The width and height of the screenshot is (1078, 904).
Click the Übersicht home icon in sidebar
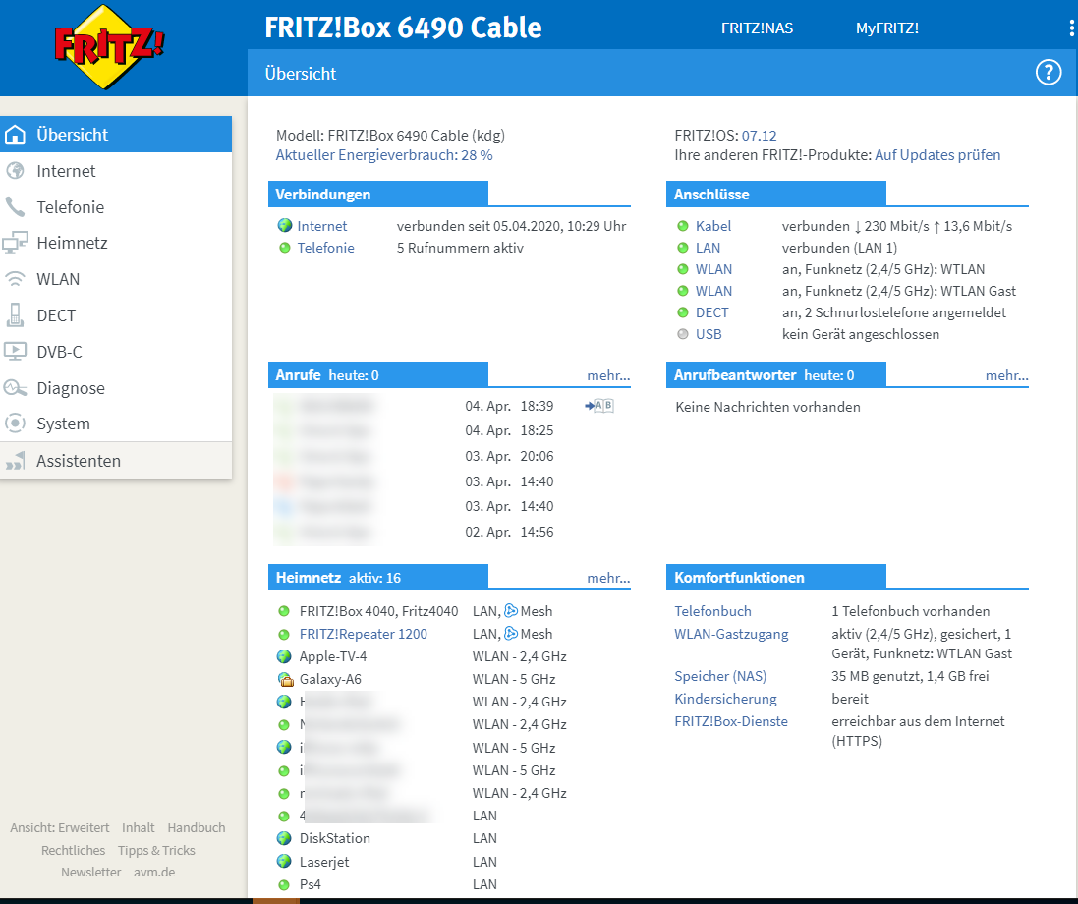pos(15,135)
